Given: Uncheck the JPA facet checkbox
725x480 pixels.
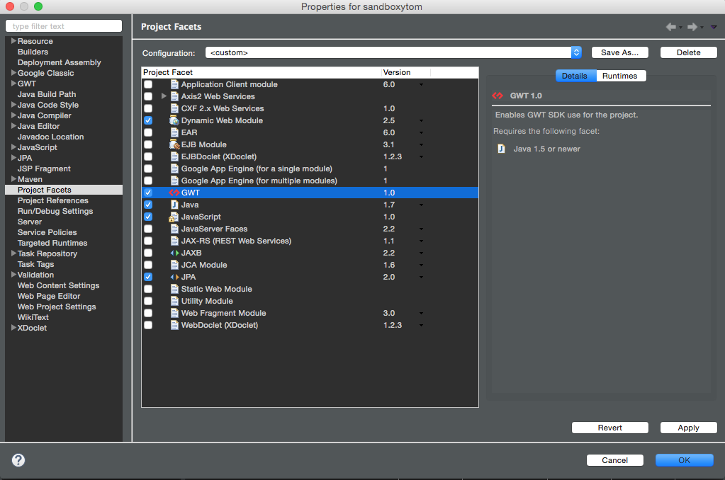Looking at the screenshot, I should 148,277.
